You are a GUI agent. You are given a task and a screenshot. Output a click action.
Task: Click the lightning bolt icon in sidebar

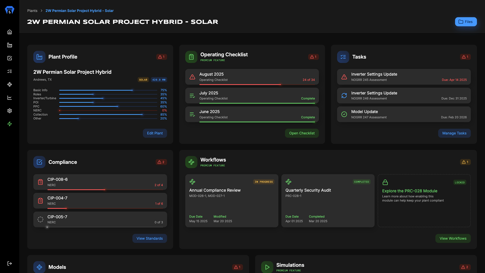pos(10,124)
